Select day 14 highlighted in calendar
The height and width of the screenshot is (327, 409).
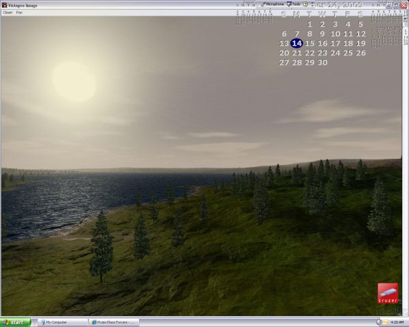297,44
